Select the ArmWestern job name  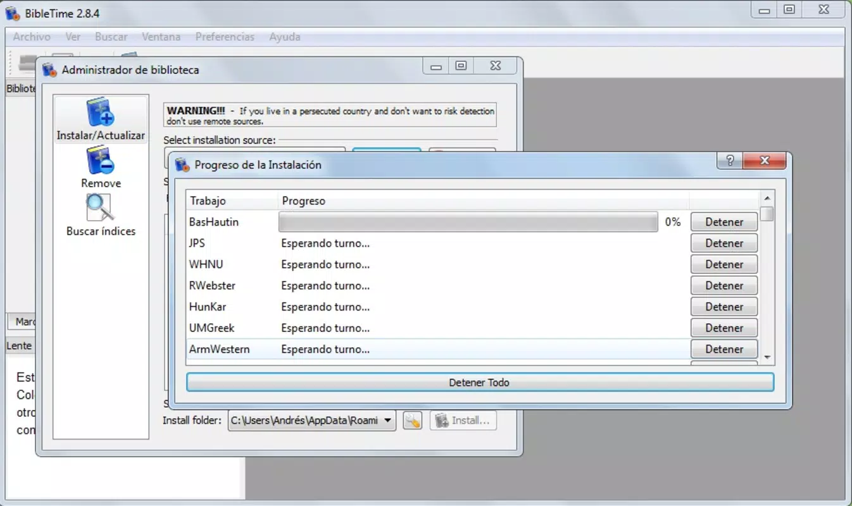pos(219,349)
